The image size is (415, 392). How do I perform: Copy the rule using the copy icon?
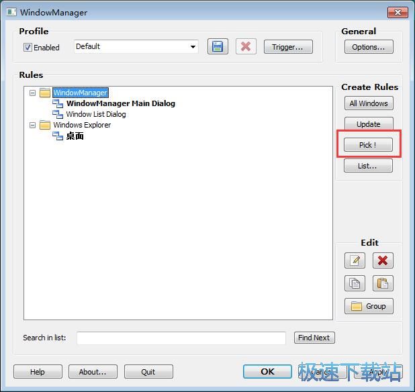pos(355,283)
